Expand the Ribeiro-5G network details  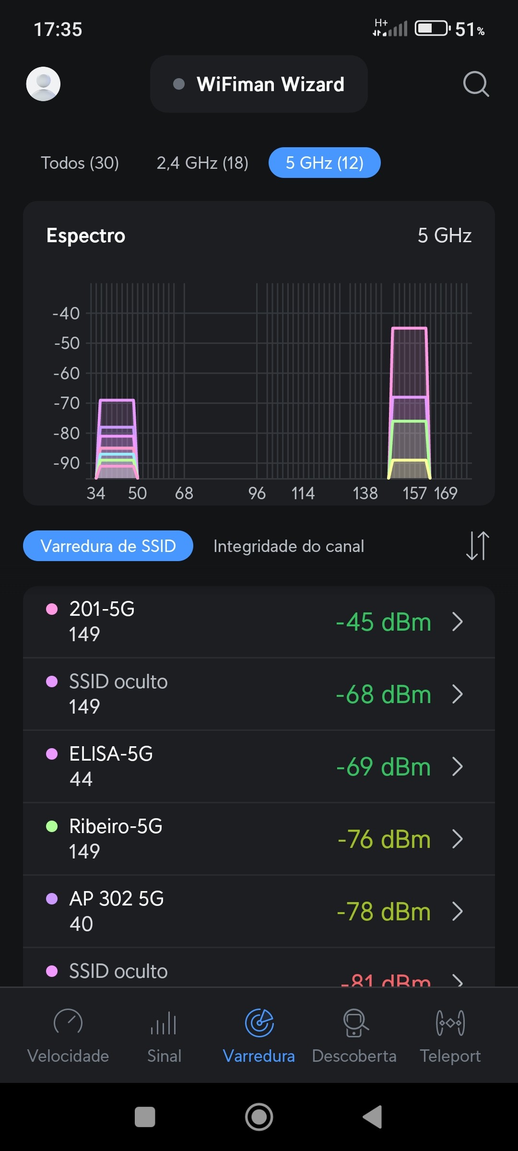click(458, 839)
